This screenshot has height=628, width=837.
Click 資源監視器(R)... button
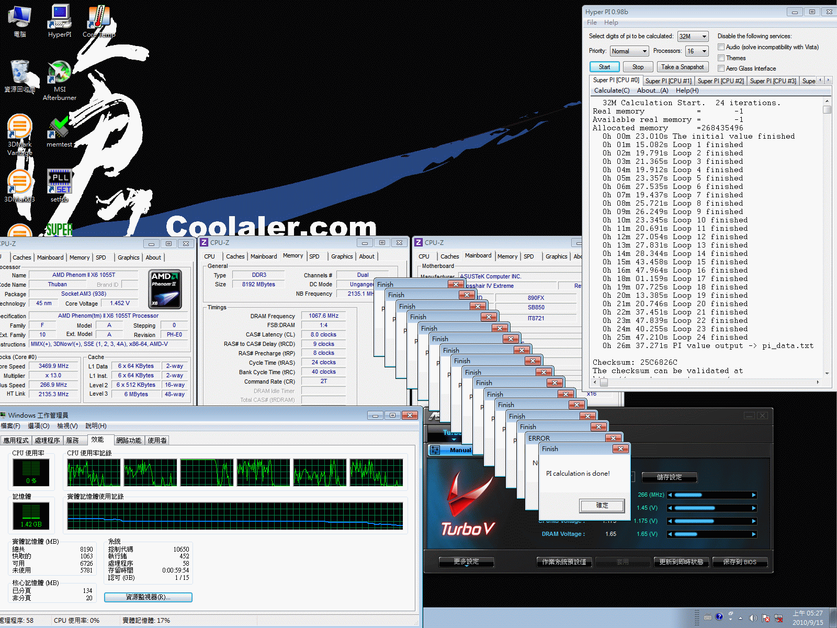(148, 597)
